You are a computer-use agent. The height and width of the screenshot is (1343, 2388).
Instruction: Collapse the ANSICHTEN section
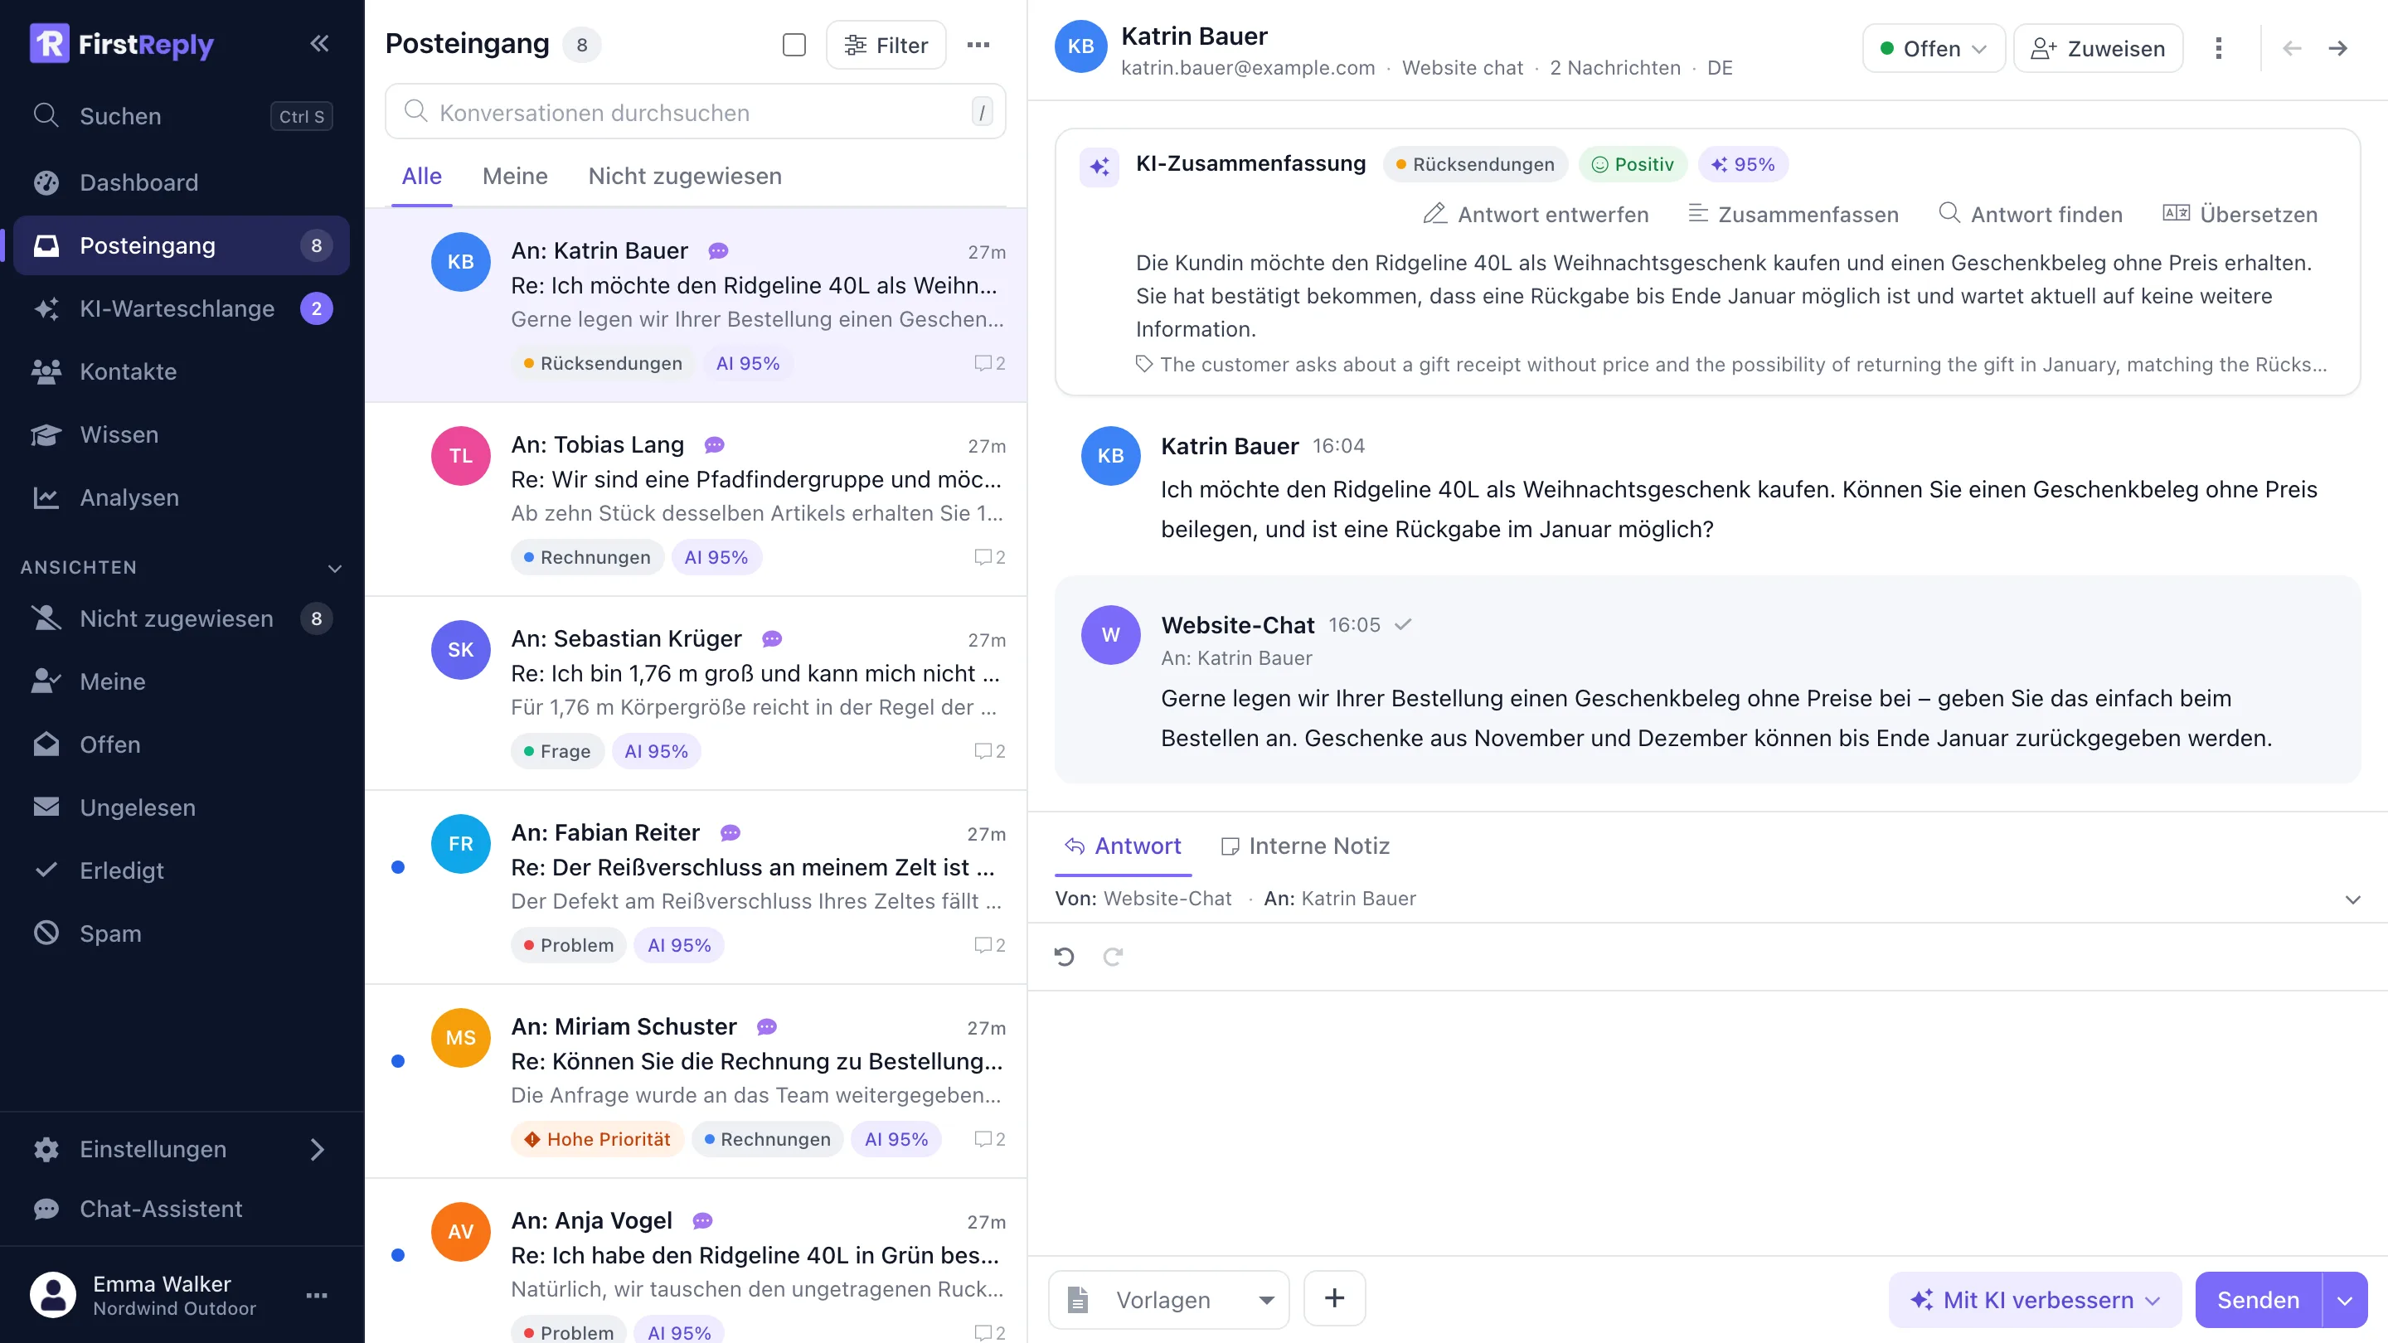[x=335, y=567]
